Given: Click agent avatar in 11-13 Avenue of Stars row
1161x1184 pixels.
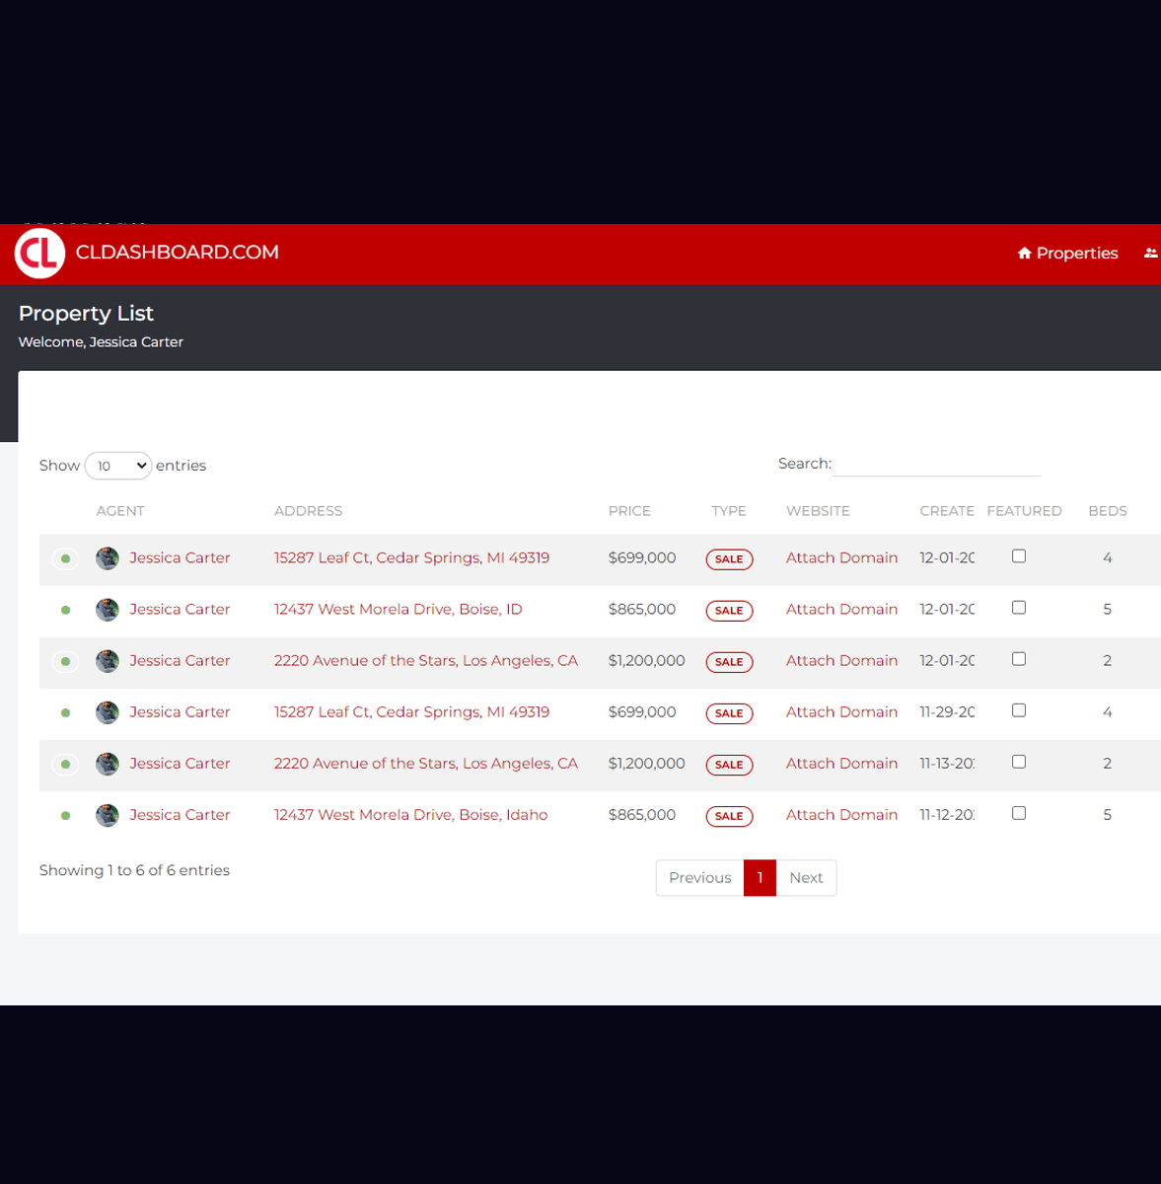Looking at the screenshot, I should (x=108, y=764).
